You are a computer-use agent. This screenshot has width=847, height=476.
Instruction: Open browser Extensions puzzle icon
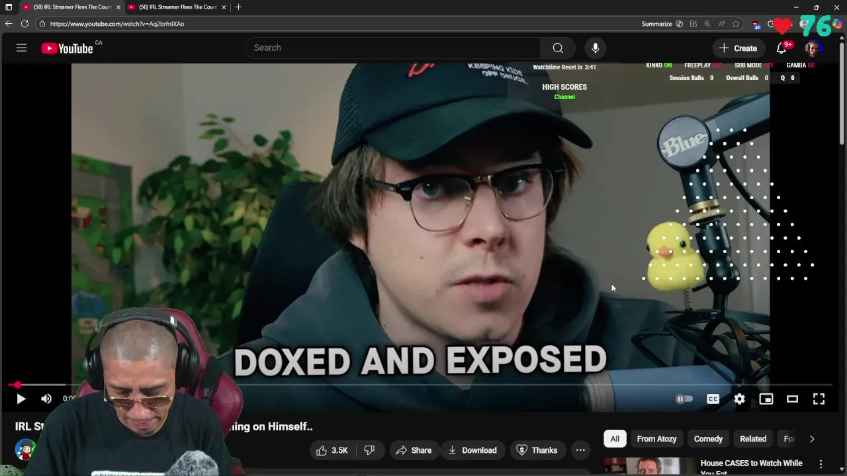pos(770,24)
